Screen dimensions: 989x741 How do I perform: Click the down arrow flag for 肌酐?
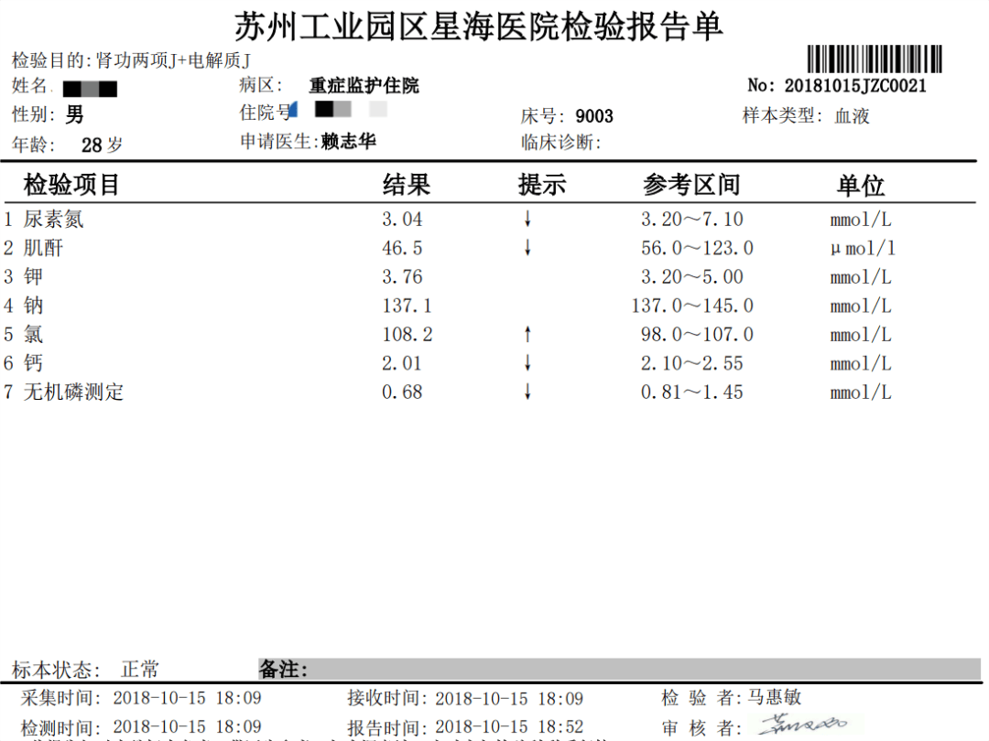pos(528,248)
